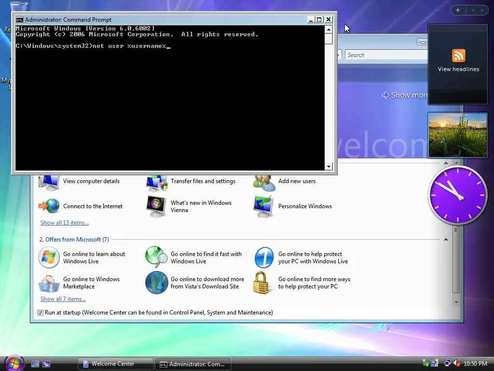The image size is (494, 371).
Task: Click the purple clock gadget
Action: click(x=457, y=195)
